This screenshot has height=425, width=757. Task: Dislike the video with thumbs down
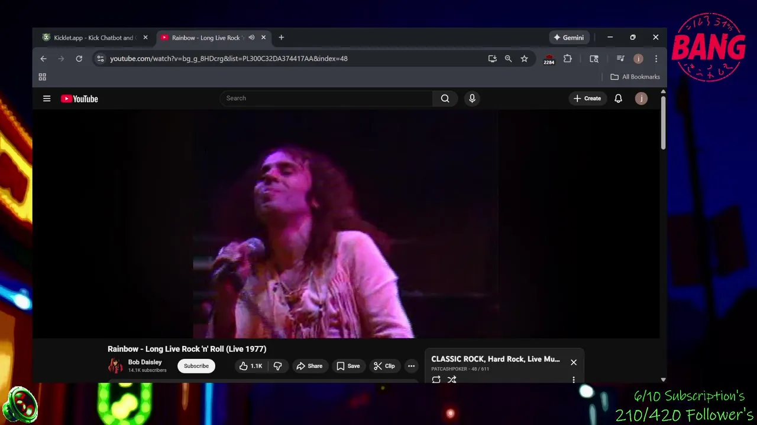pyautogui.click(x=277, y=366)
